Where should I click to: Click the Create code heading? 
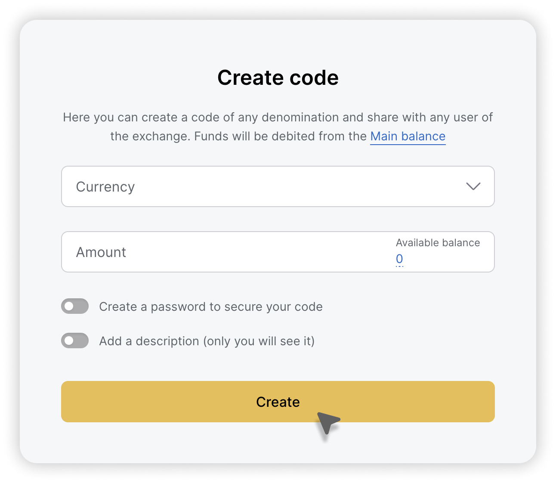tap(278, 77)
